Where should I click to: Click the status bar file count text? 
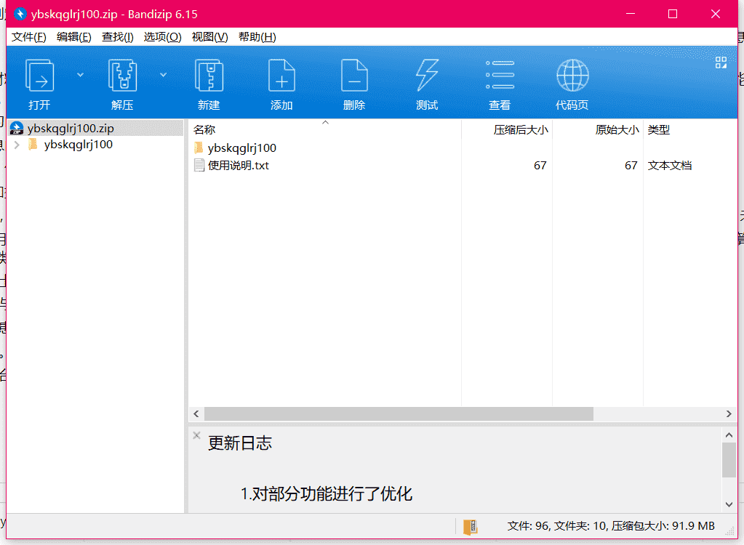[611, 526]
